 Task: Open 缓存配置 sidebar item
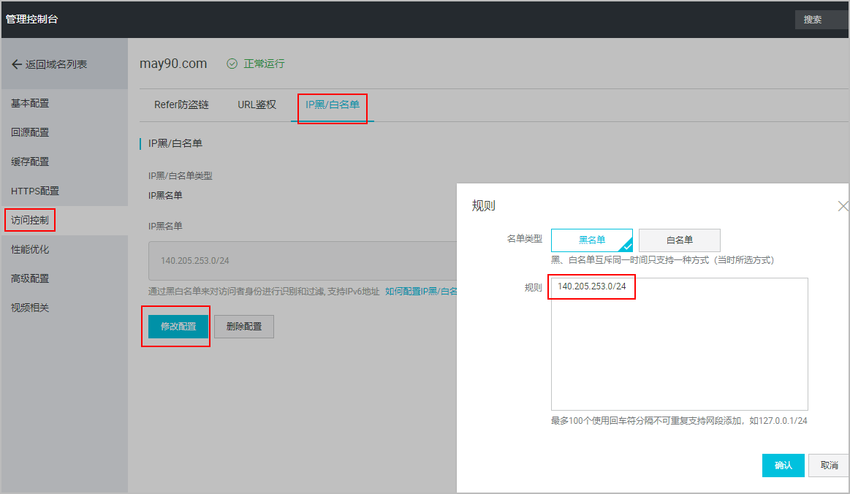30,161
